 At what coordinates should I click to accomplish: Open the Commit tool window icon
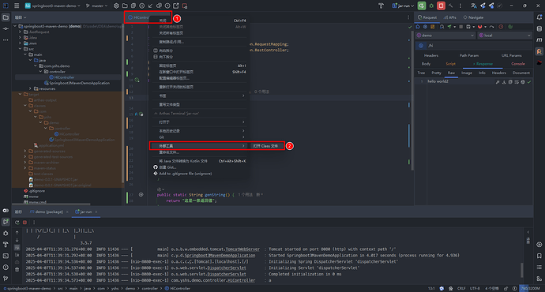point(6,28)
